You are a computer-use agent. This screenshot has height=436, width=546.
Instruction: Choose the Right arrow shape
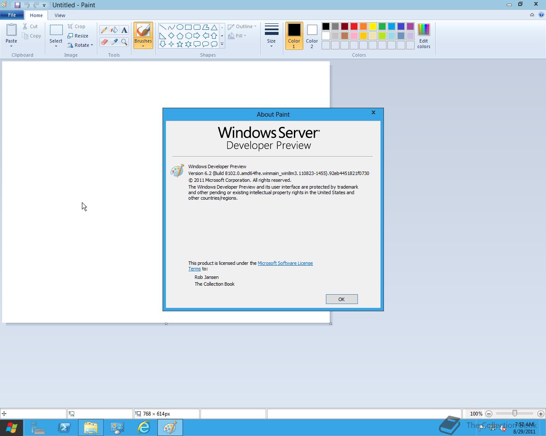(x=197, y=36)
